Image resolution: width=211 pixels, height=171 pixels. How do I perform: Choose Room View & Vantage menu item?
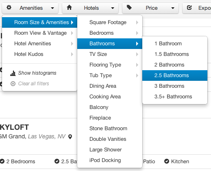(39, 33)
